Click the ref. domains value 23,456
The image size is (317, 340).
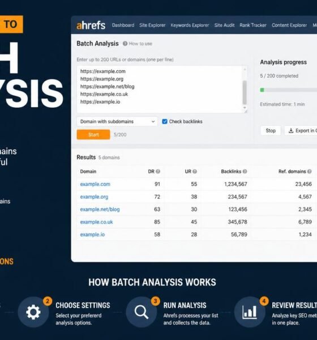[303, 184]
